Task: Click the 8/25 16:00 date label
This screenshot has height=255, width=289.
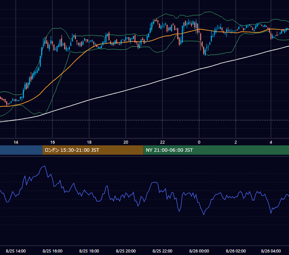Action: click(53, 251)
